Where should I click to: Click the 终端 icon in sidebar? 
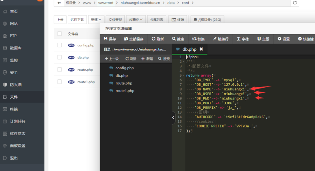pyautogui.click(x=5, y=109)
